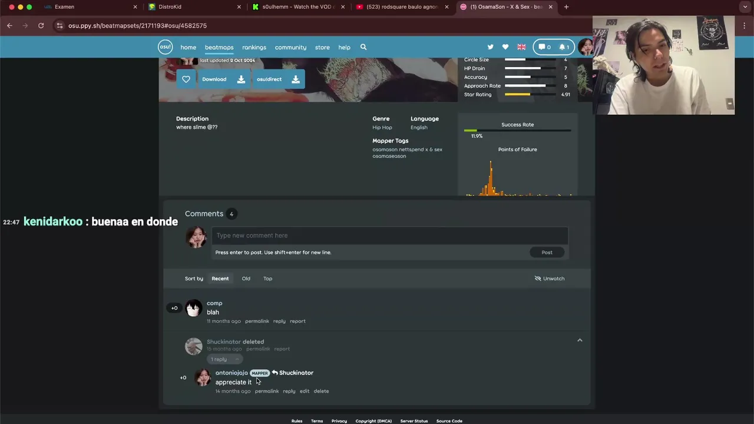754x424 pixels.
Task: Open the help navigation menu
Action: [x=345, y=47]
